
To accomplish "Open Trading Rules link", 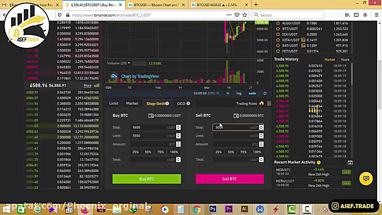I will pyautogui.click(x=247, y=103).
